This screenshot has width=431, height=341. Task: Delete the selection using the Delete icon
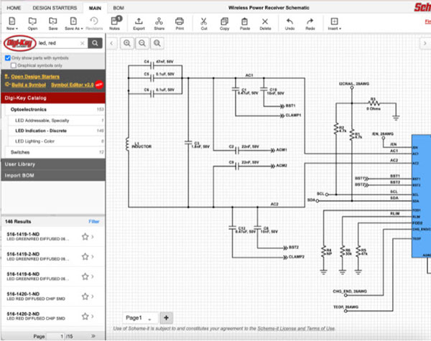pyautogui.click(x=265, y=23)
